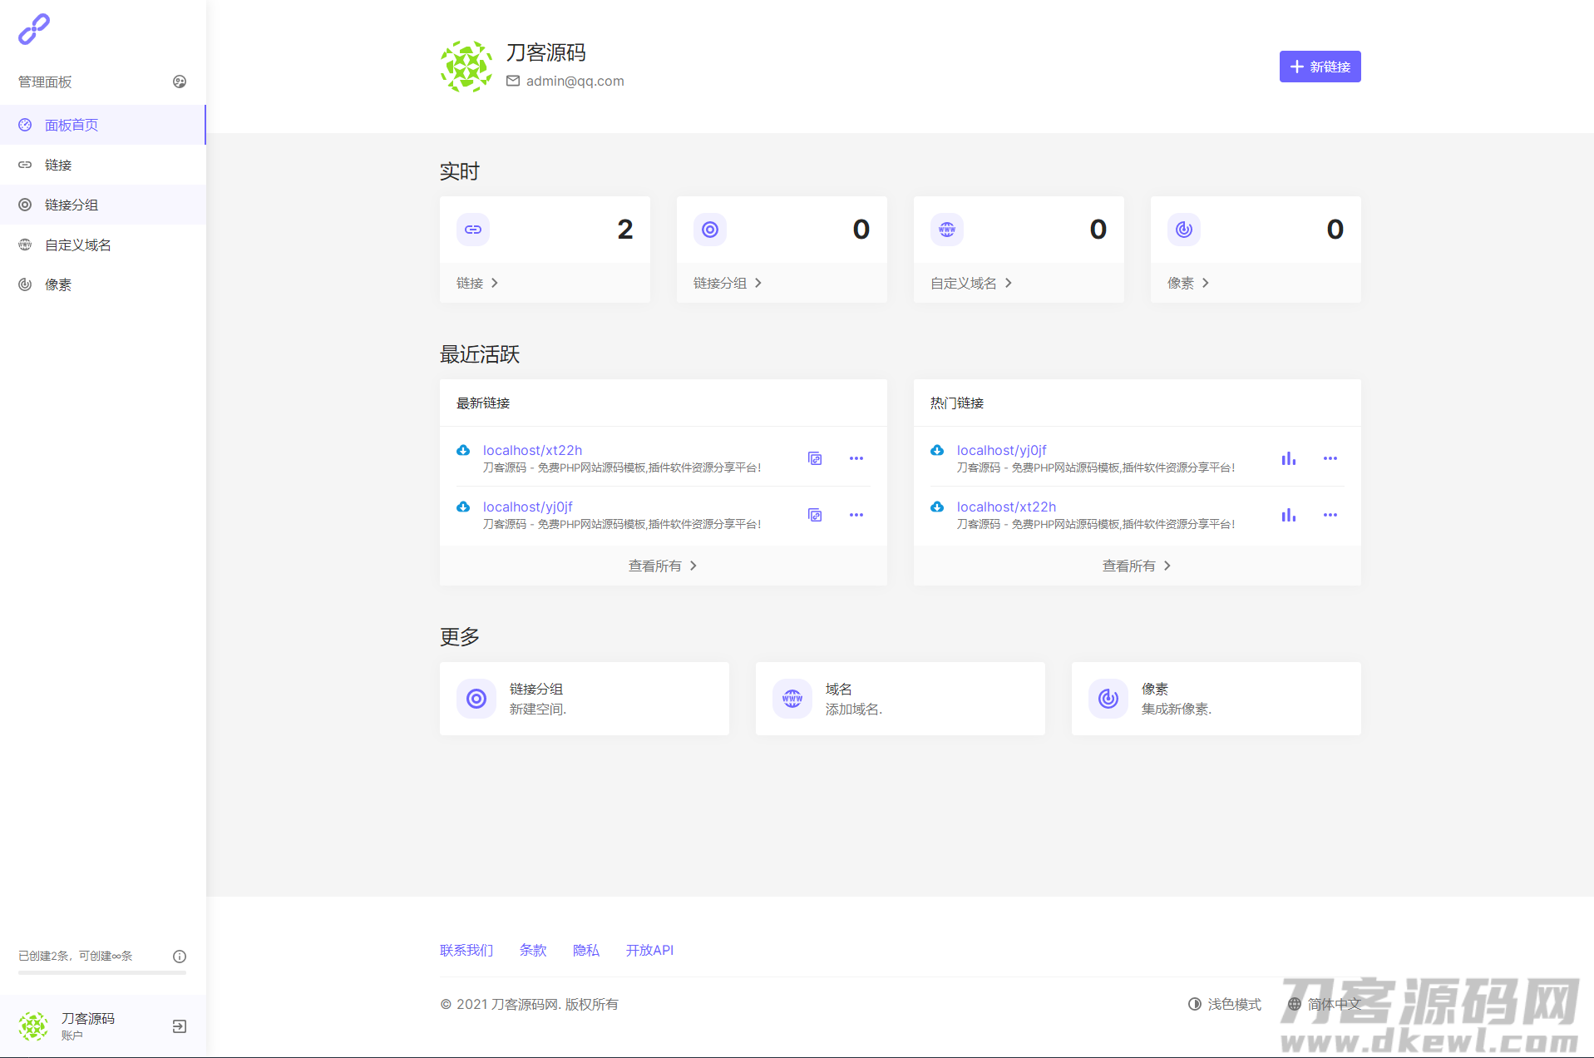Image resolution: width=1594 pixels, height=1058 pixels.
Task: Click the link quota progress bar
Action: tap(102, 972)
